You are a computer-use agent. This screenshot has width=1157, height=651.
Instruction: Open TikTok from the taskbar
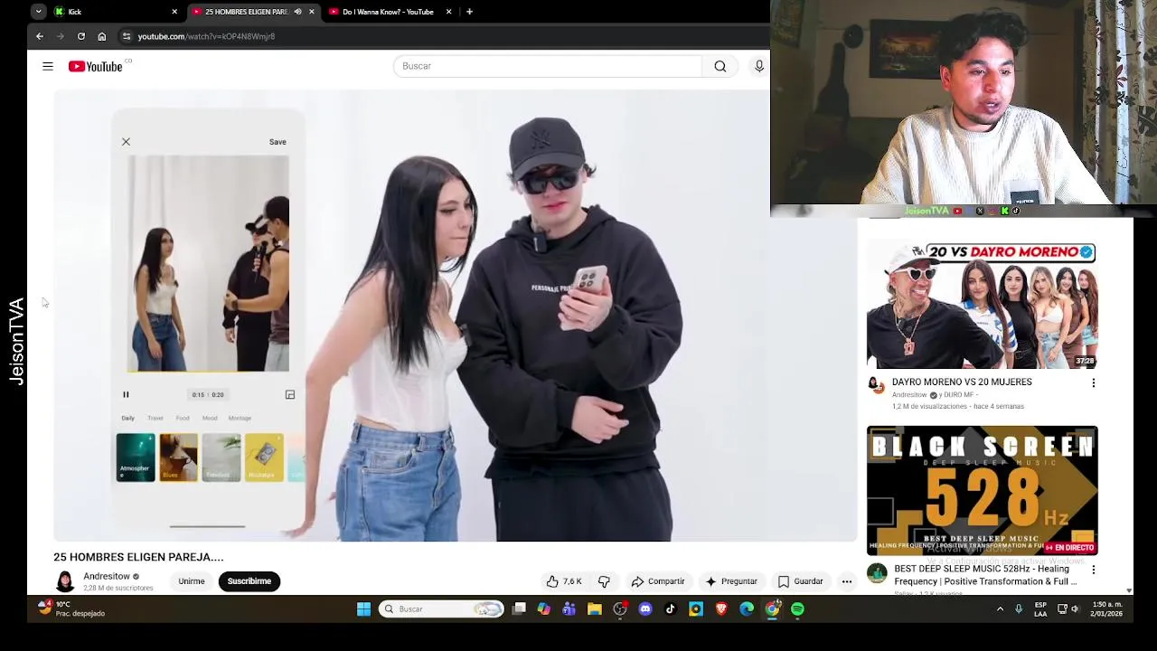(671, 609)
